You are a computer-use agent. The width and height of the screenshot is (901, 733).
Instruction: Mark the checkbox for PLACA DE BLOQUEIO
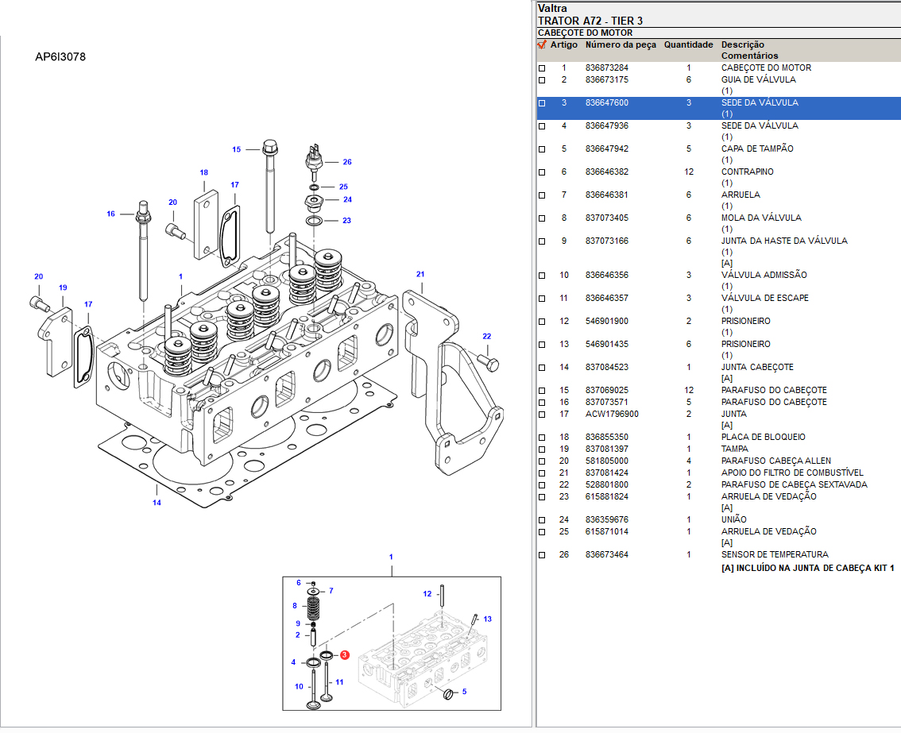542,438
